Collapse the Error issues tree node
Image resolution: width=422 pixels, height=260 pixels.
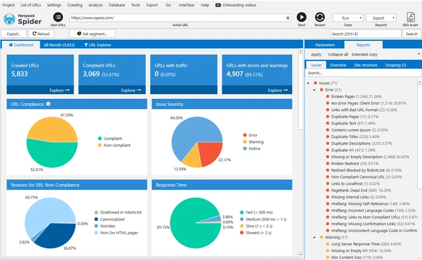pyautogui.click(x=314, y=90)
